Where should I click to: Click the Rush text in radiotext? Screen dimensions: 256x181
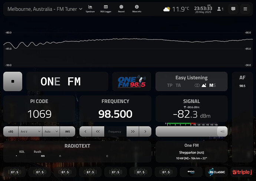[37, 152]
